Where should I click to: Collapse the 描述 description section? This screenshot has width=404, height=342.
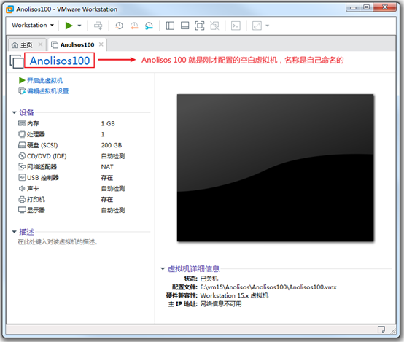(14, 232)
